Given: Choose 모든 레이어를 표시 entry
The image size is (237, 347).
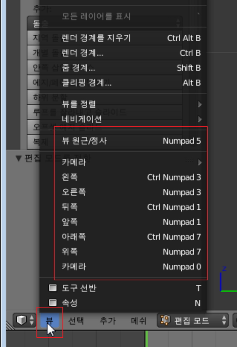Looking at the screenshot, I should pos(123,16).
